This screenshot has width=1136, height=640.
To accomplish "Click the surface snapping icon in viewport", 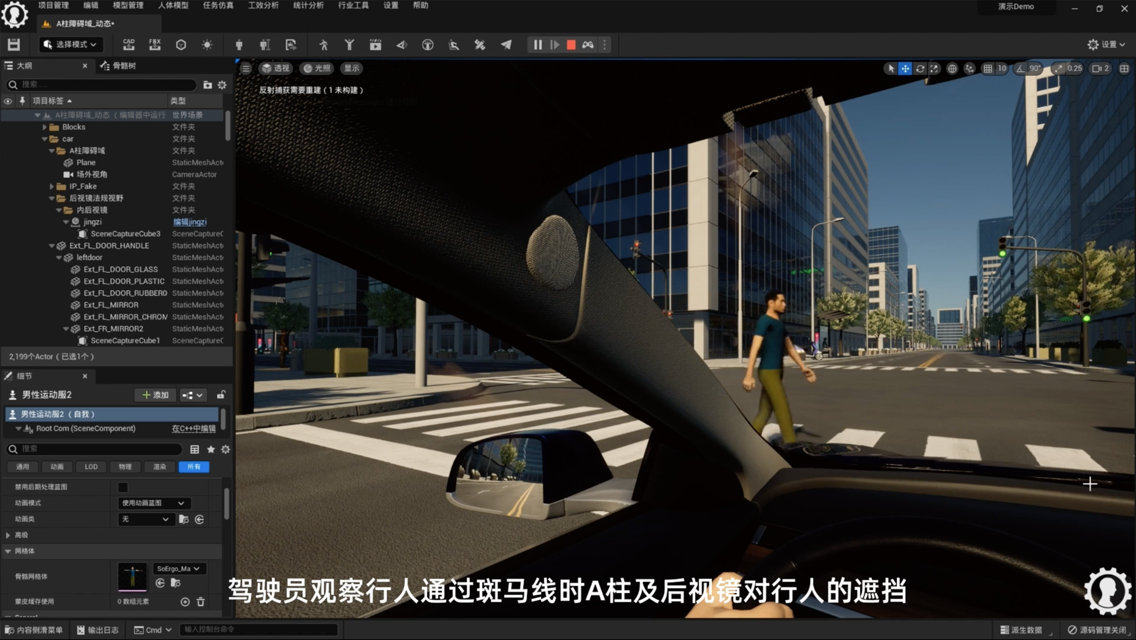I will point(969,69).
